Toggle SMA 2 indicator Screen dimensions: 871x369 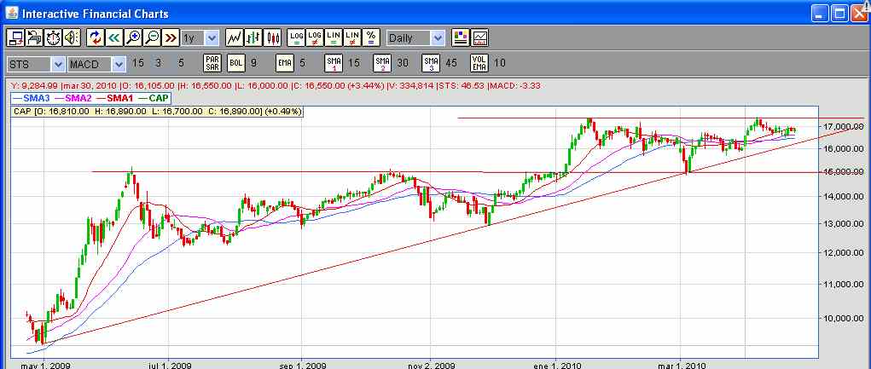[x=383, y=63]
